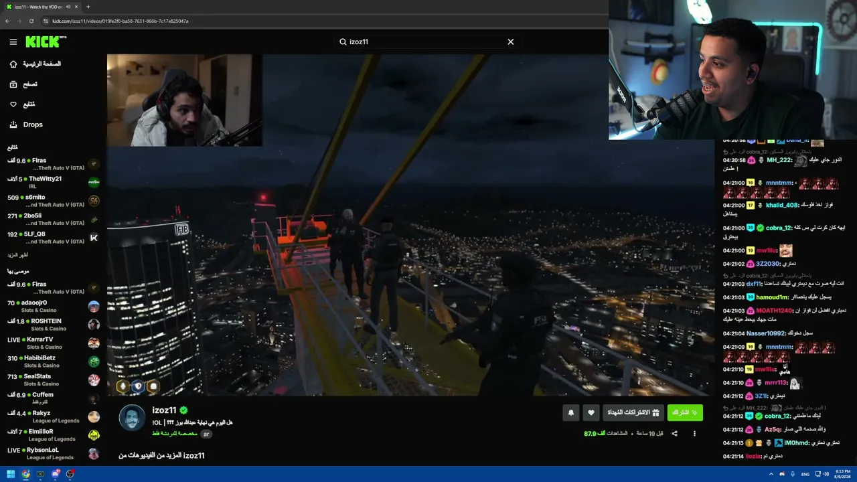Open Firas channel under the following list
The height and width of the screenshot is (482, 857).
(x=54, y=164)
